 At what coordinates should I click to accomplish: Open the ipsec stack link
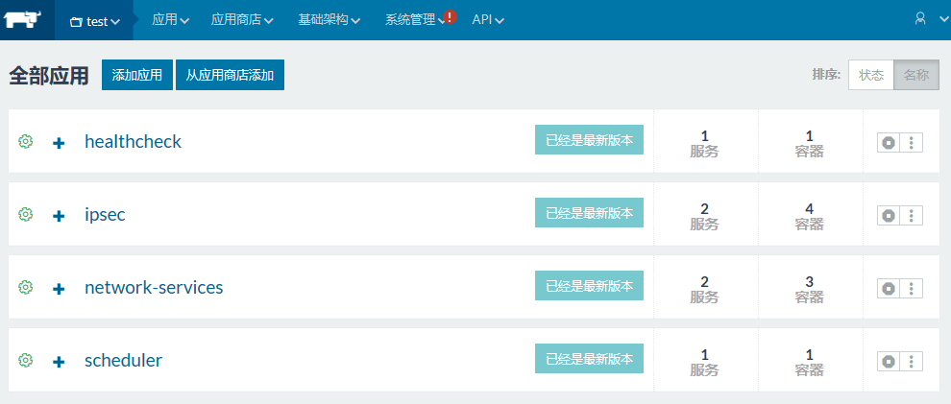[105, 214]
